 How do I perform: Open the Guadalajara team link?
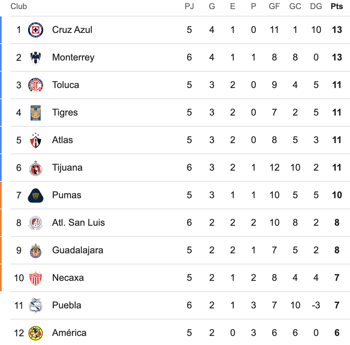(77, 250)
